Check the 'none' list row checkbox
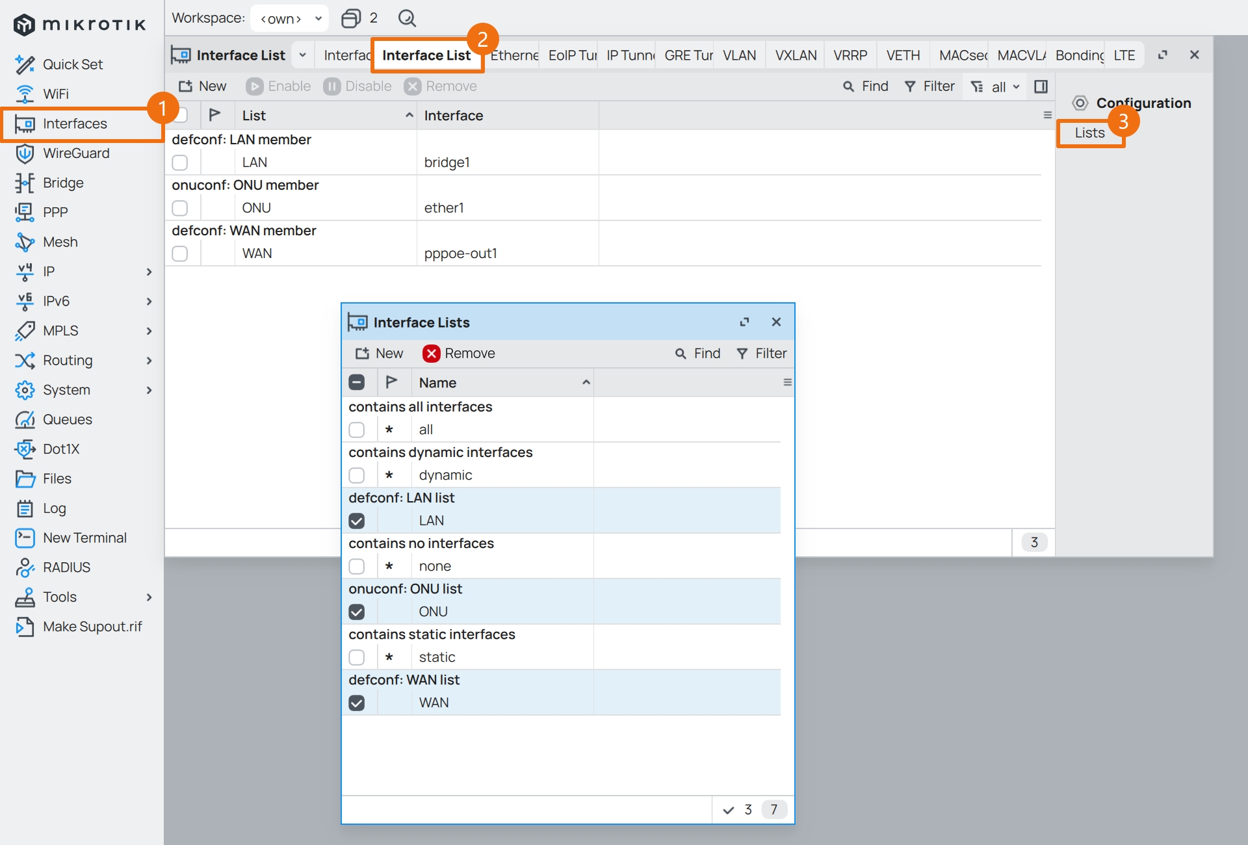The width and height of the screenshot is (1248, 845). pyautogui.click(x=357, y=566)
